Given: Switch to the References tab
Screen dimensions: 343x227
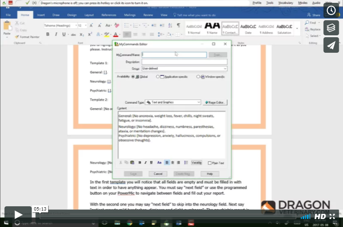Looking at the screenshot, I should (x=109, y=15).
